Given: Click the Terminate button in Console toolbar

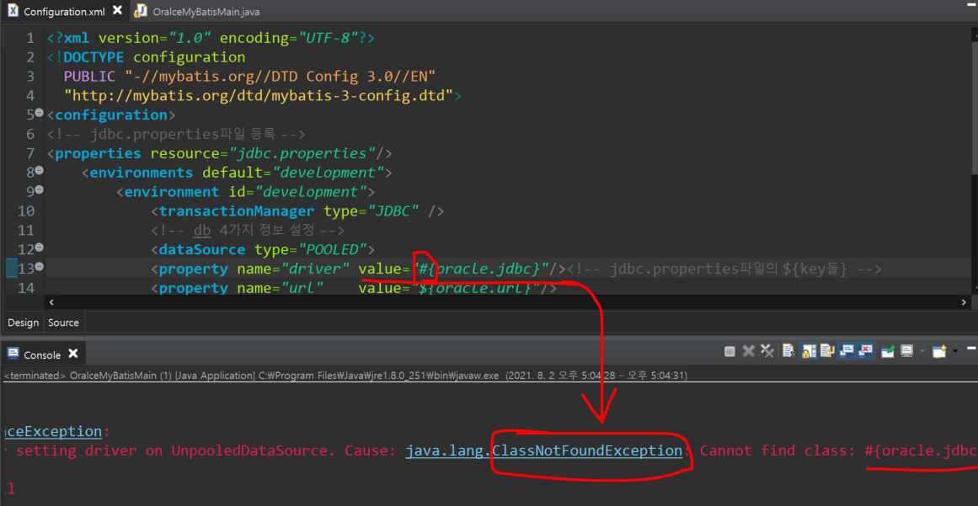Looking at the screenshot, I should 729,352.
